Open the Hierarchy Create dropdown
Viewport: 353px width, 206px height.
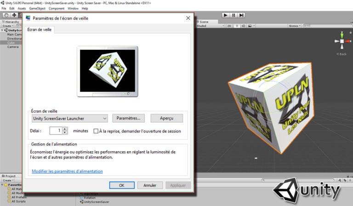(x=8, y=26)
